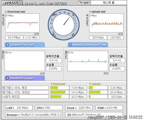
Task: Click the arrow icon in Network Game & VoIP Test
Action: click(70, 45)
